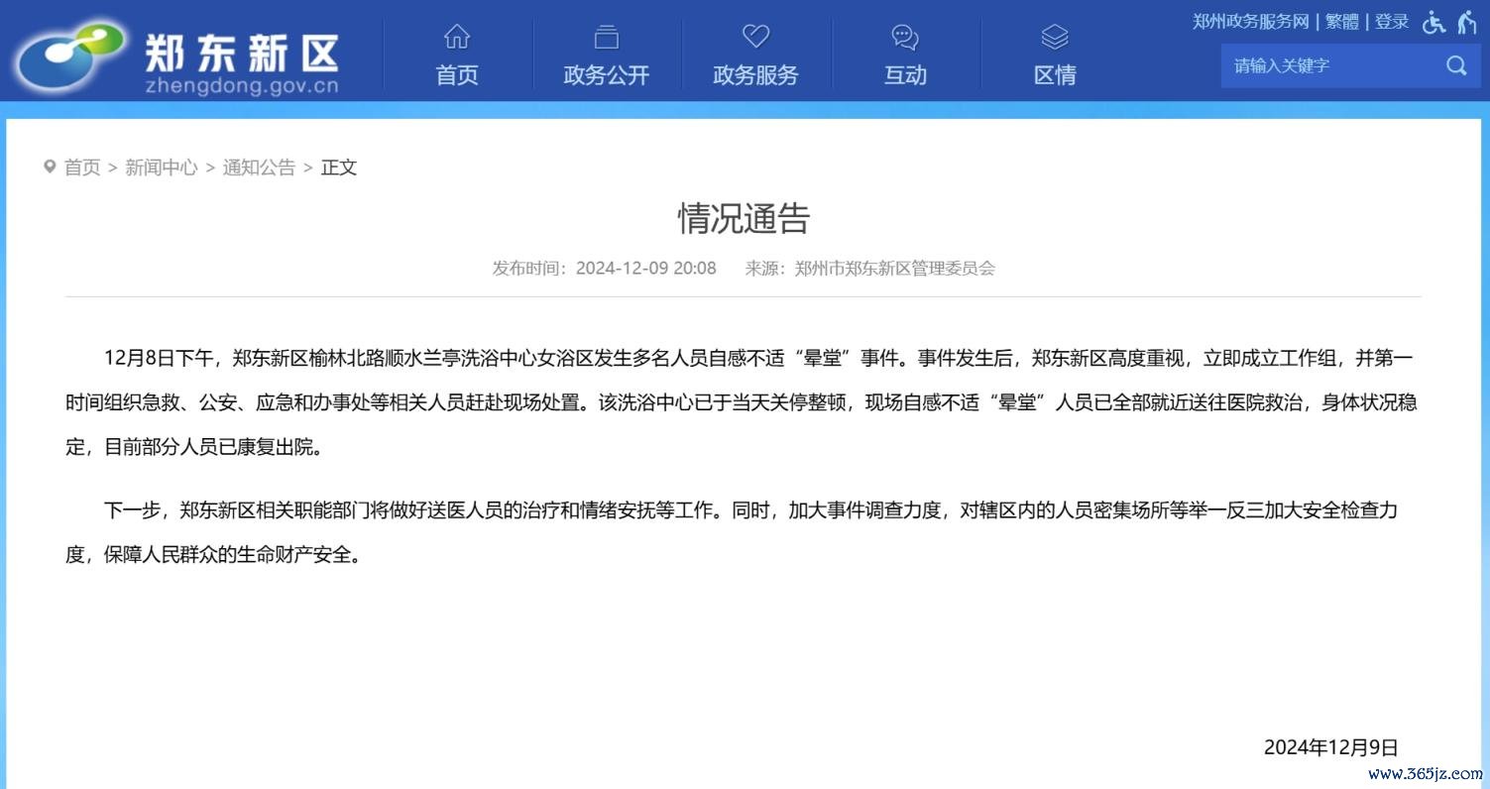Viewport: 1490px width, 789px height.
Task: Click the 登录 login link
Action: pyautogui.click(x=1391, y=21)
